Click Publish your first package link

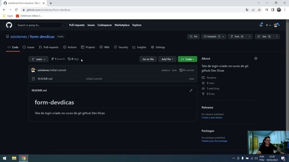(x=214, y=141)
